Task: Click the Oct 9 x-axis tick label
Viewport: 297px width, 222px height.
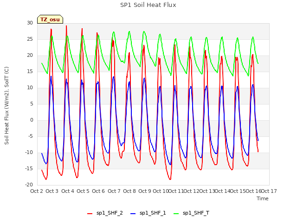Action: [145, 191]
